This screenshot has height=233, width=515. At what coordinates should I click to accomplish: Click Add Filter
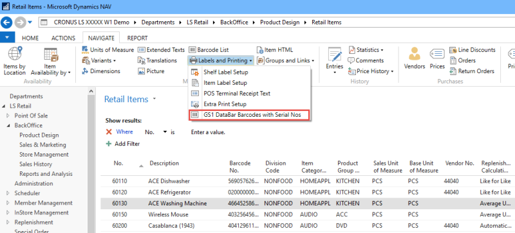pyautogui.click(x=122, y=144)
